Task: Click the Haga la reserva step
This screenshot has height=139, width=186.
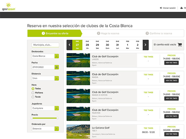Action: point(108,33)
